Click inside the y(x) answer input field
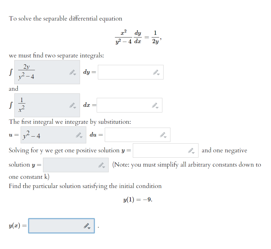Screen dimensions: 271x249 pos(54,225)
